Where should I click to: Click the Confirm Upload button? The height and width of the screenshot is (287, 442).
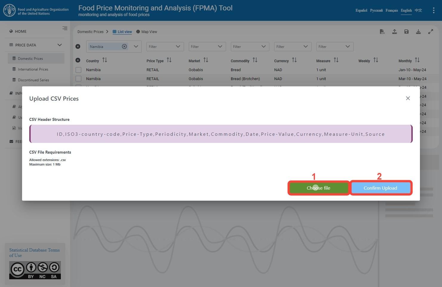380,188
